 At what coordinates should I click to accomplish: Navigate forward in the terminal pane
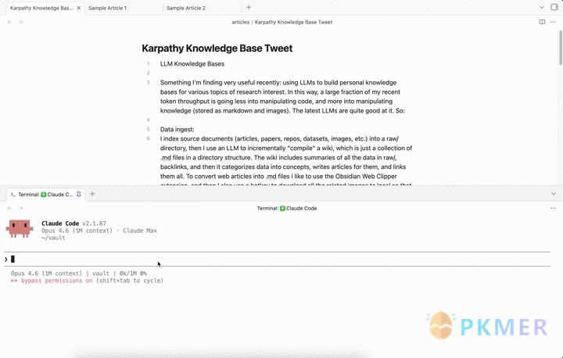(x=21, y=208)
